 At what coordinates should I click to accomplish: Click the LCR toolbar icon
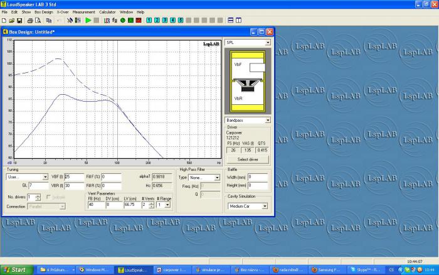pos(107,21)
